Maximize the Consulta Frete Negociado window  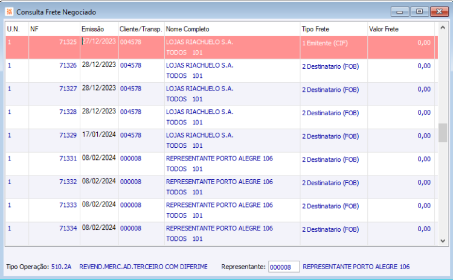coord(419,12)
